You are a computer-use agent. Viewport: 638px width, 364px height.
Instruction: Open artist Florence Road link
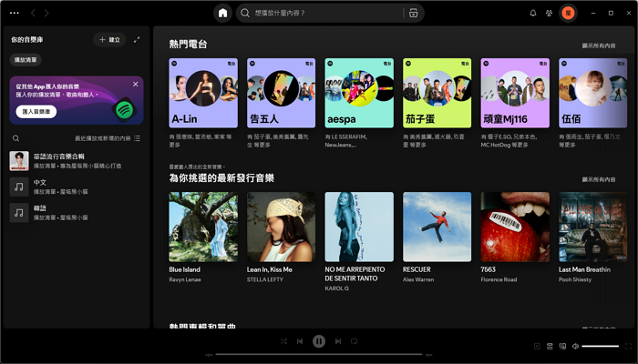click(499, 279)
